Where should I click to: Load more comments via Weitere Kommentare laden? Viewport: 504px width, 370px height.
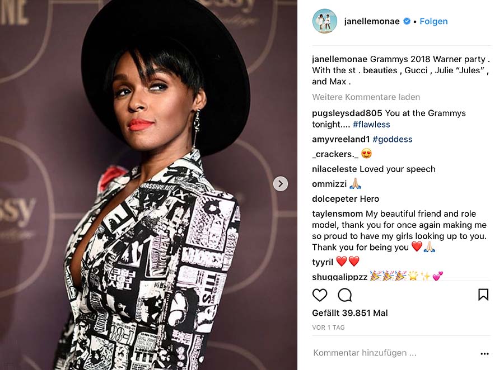(366, 97)
